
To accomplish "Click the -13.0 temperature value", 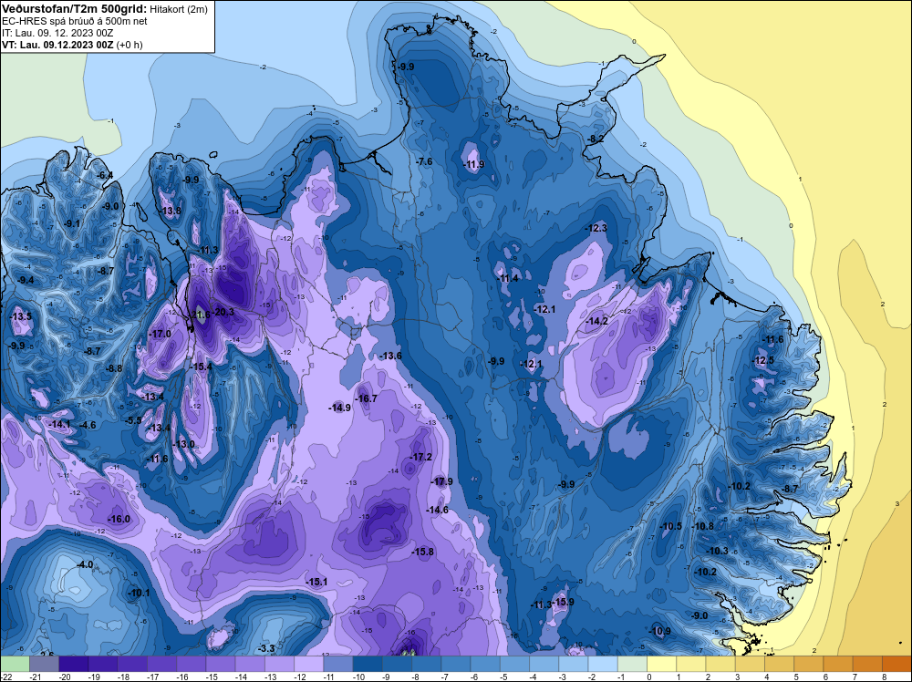I will coord(183,444).
